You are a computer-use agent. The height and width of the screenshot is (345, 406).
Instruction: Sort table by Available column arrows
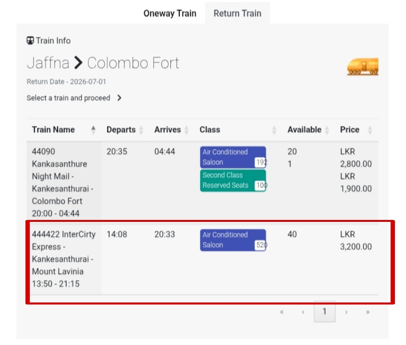click(327, 130)
